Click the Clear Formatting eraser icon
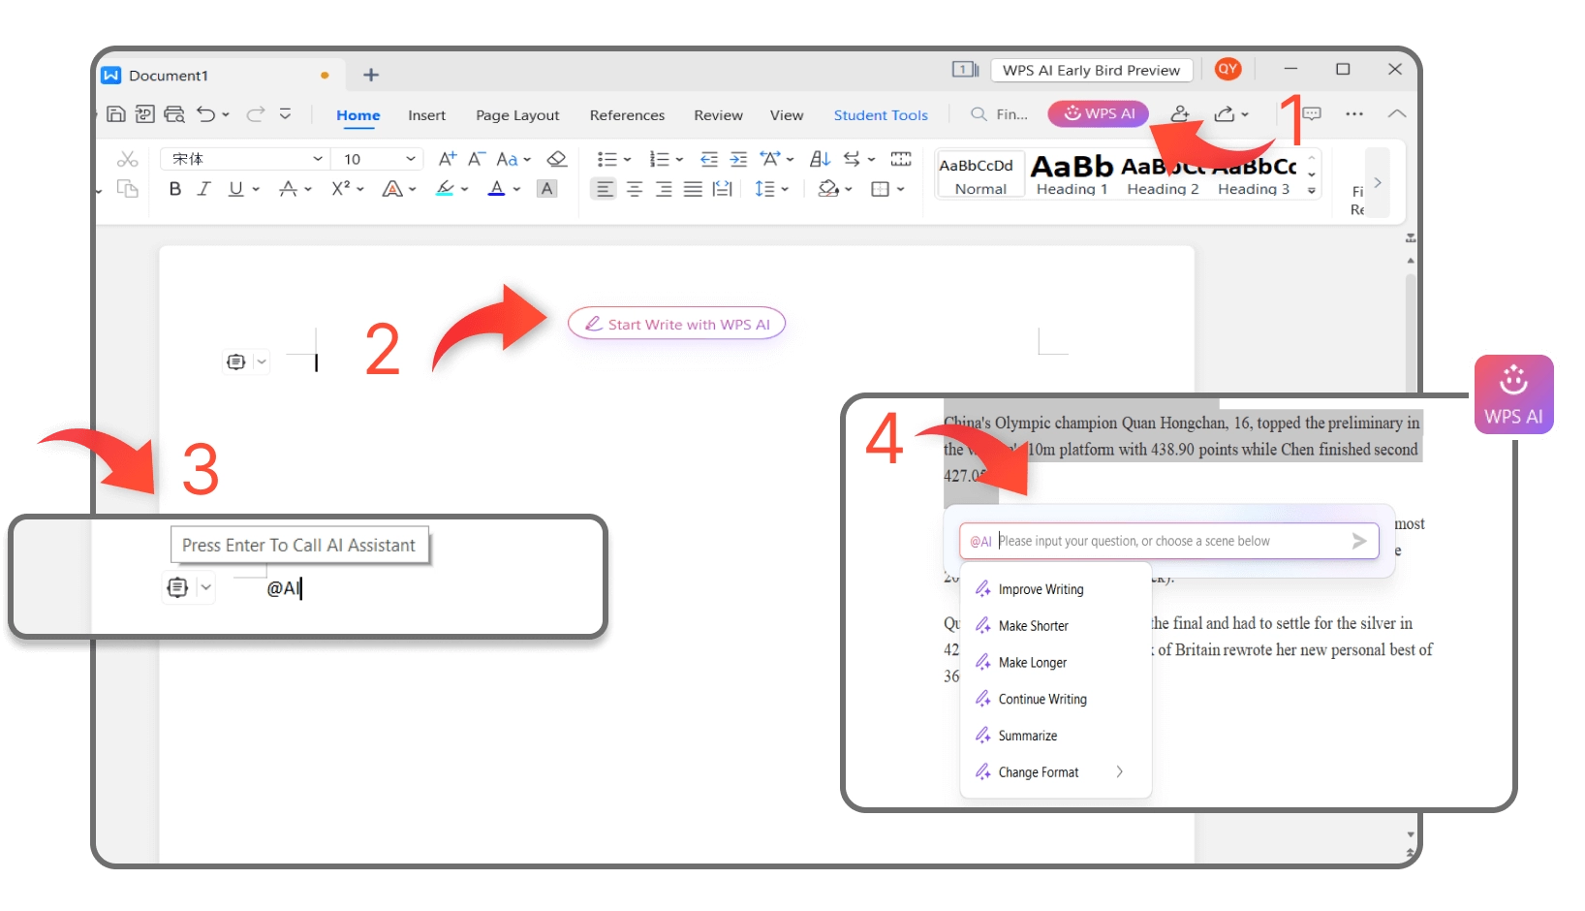 click(x=557, y=159)
